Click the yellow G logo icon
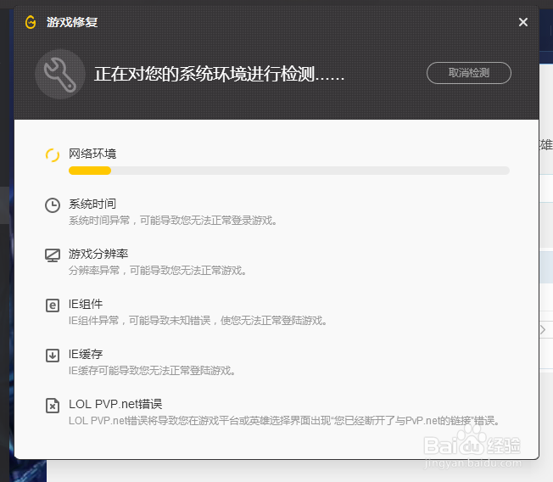This screenshot has width=553, height=482. coord(31,22)
